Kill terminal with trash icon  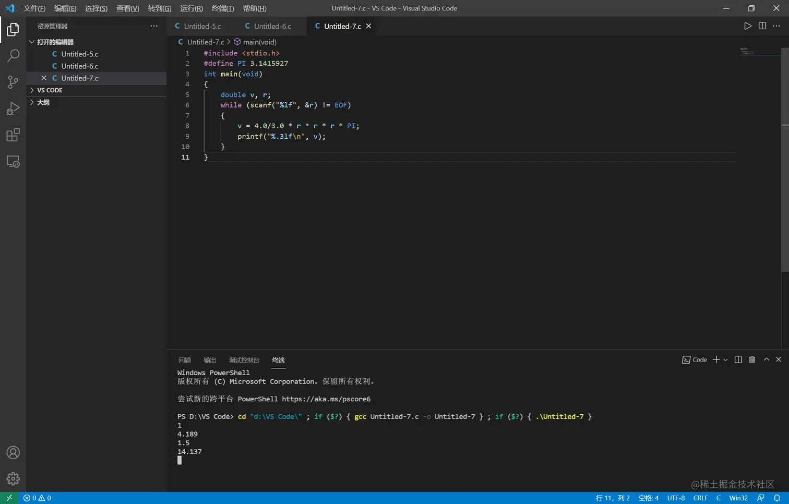pos(752,359)
